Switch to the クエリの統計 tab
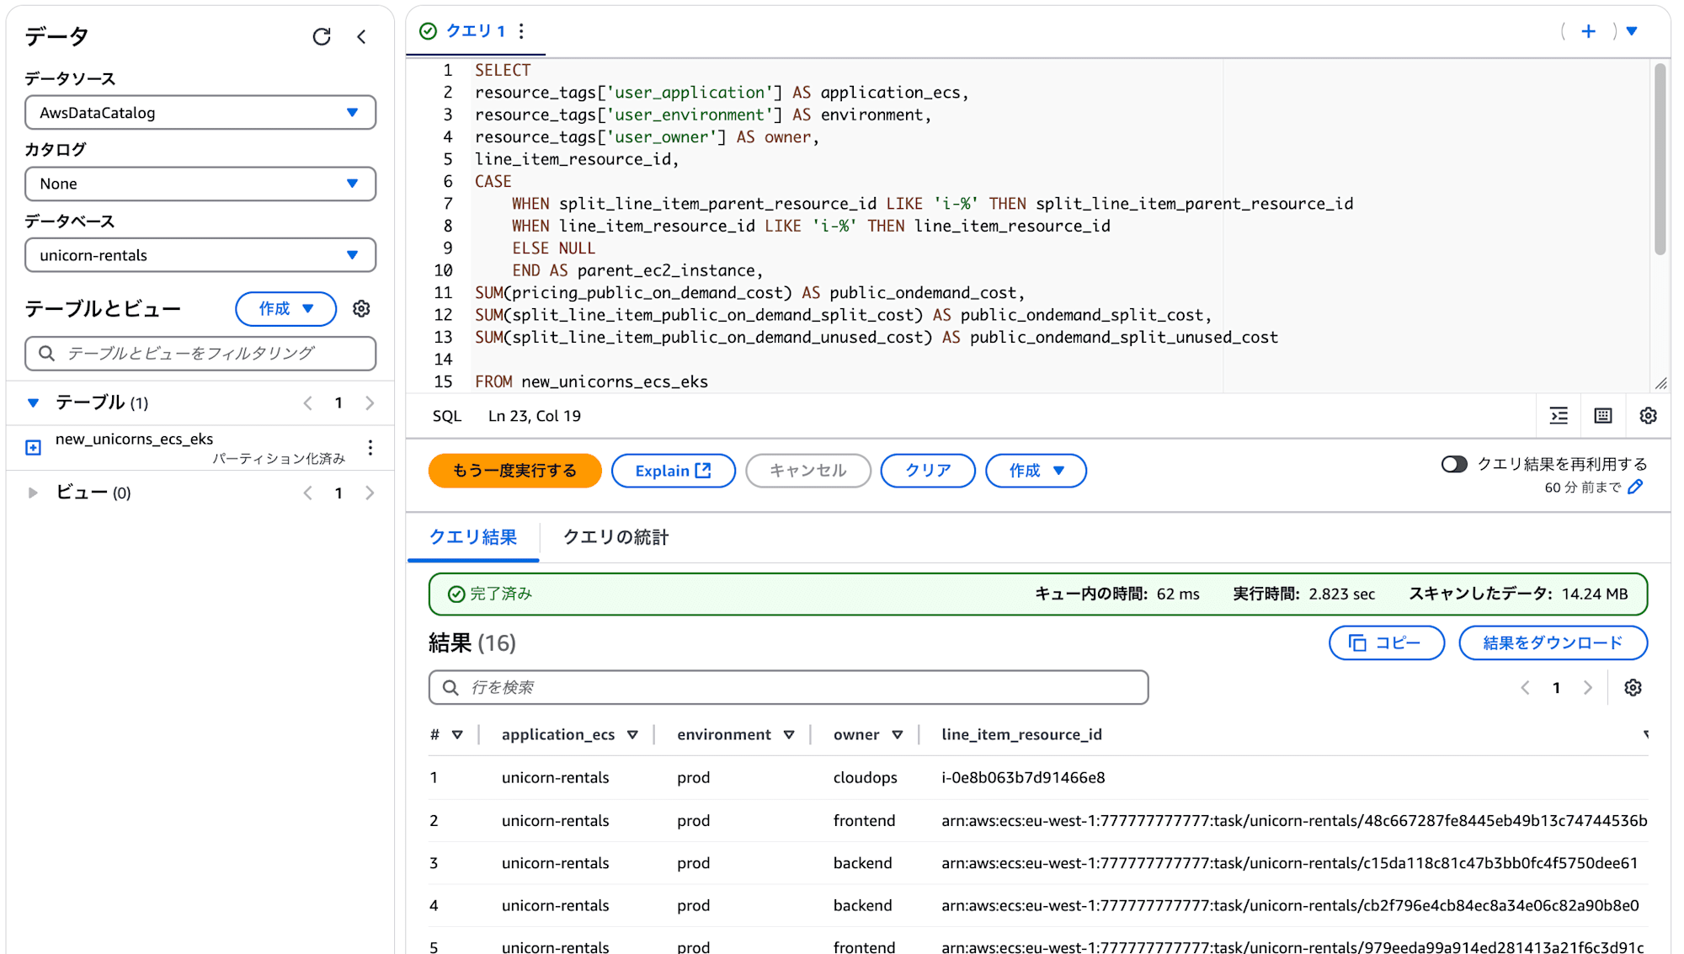The image size is (1684, 954). (616, 537)
